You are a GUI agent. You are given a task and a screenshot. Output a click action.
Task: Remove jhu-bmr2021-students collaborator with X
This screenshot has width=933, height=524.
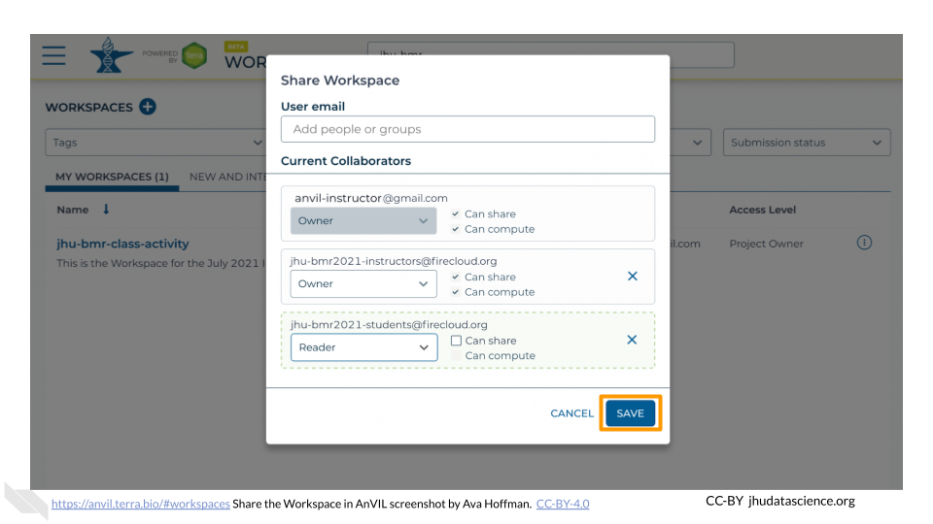(632, 340)
